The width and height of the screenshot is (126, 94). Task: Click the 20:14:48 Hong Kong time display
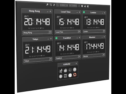coord(37,22)
